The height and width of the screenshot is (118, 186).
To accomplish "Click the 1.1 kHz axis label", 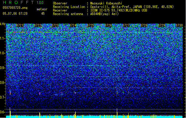I will coord(3,38).
